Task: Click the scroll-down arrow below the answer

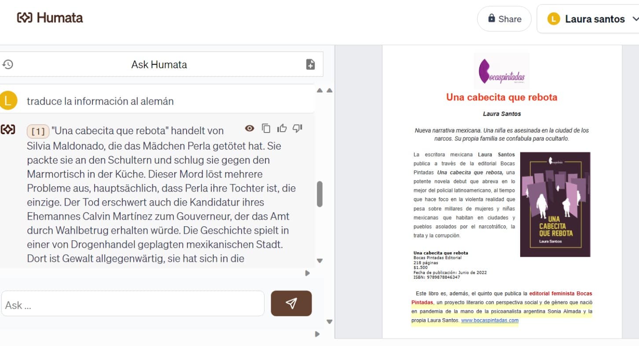Action: point(320,261)
